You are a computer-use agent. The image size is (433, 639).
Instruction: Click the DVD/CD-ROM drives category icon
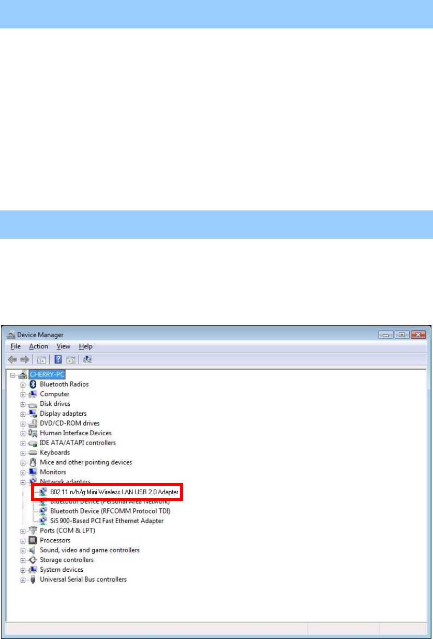pyautogui.click(x=33, y=423)
